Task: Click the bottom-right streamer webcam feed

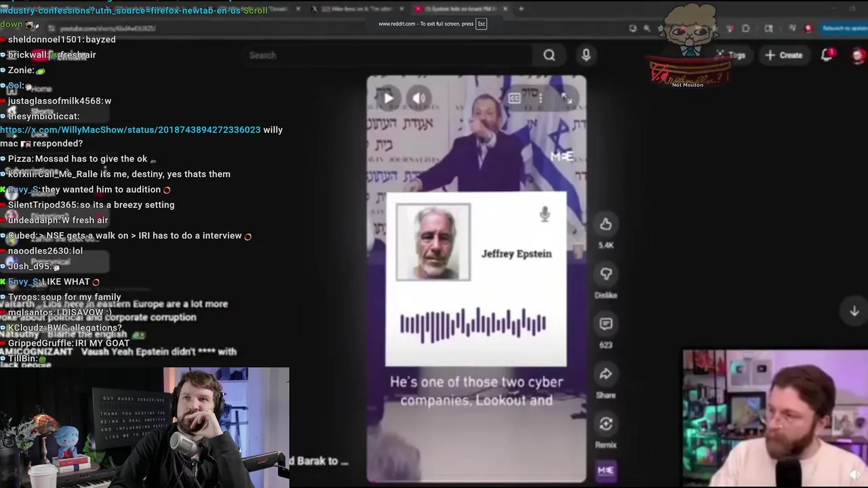Action: tap(775, 419)
